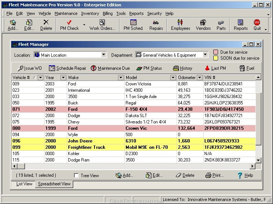The height and width of the screenshot is (204, 273).
Task: Click the horizontal scrollbar right arrow
Action: tap(252, 166)
